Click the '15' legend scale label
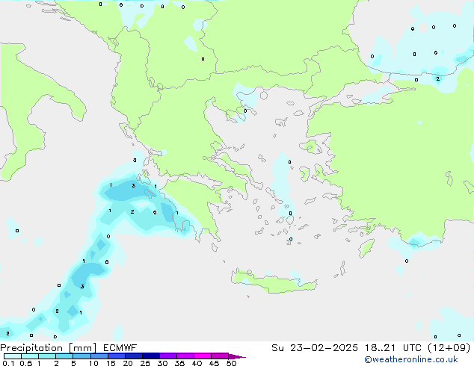This screenshot has width=474, height=366. (111, 363)
